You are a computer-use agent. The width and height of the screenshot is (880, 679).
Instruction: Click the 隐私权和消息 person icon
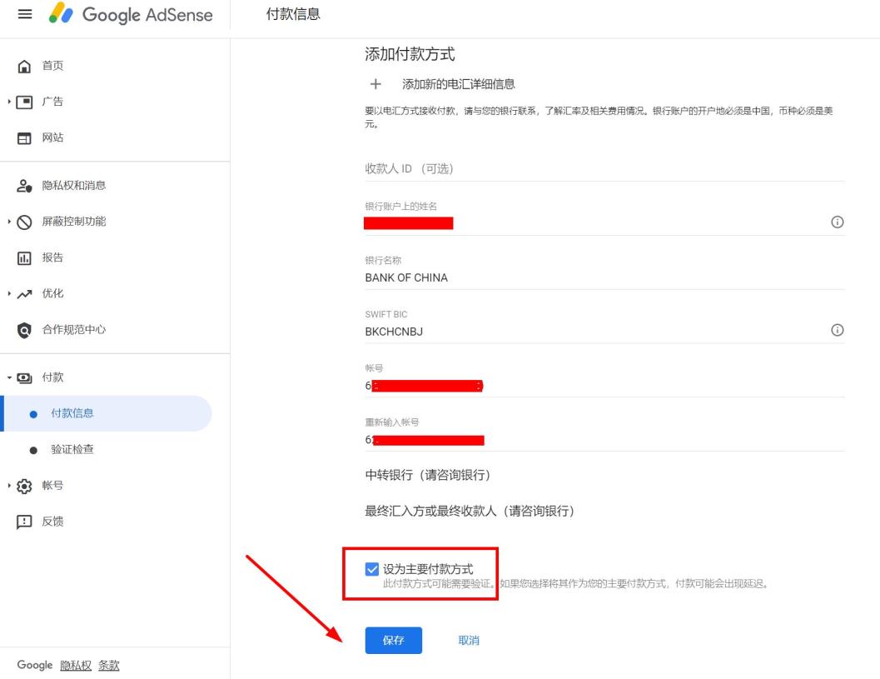[x=24, y=186]
